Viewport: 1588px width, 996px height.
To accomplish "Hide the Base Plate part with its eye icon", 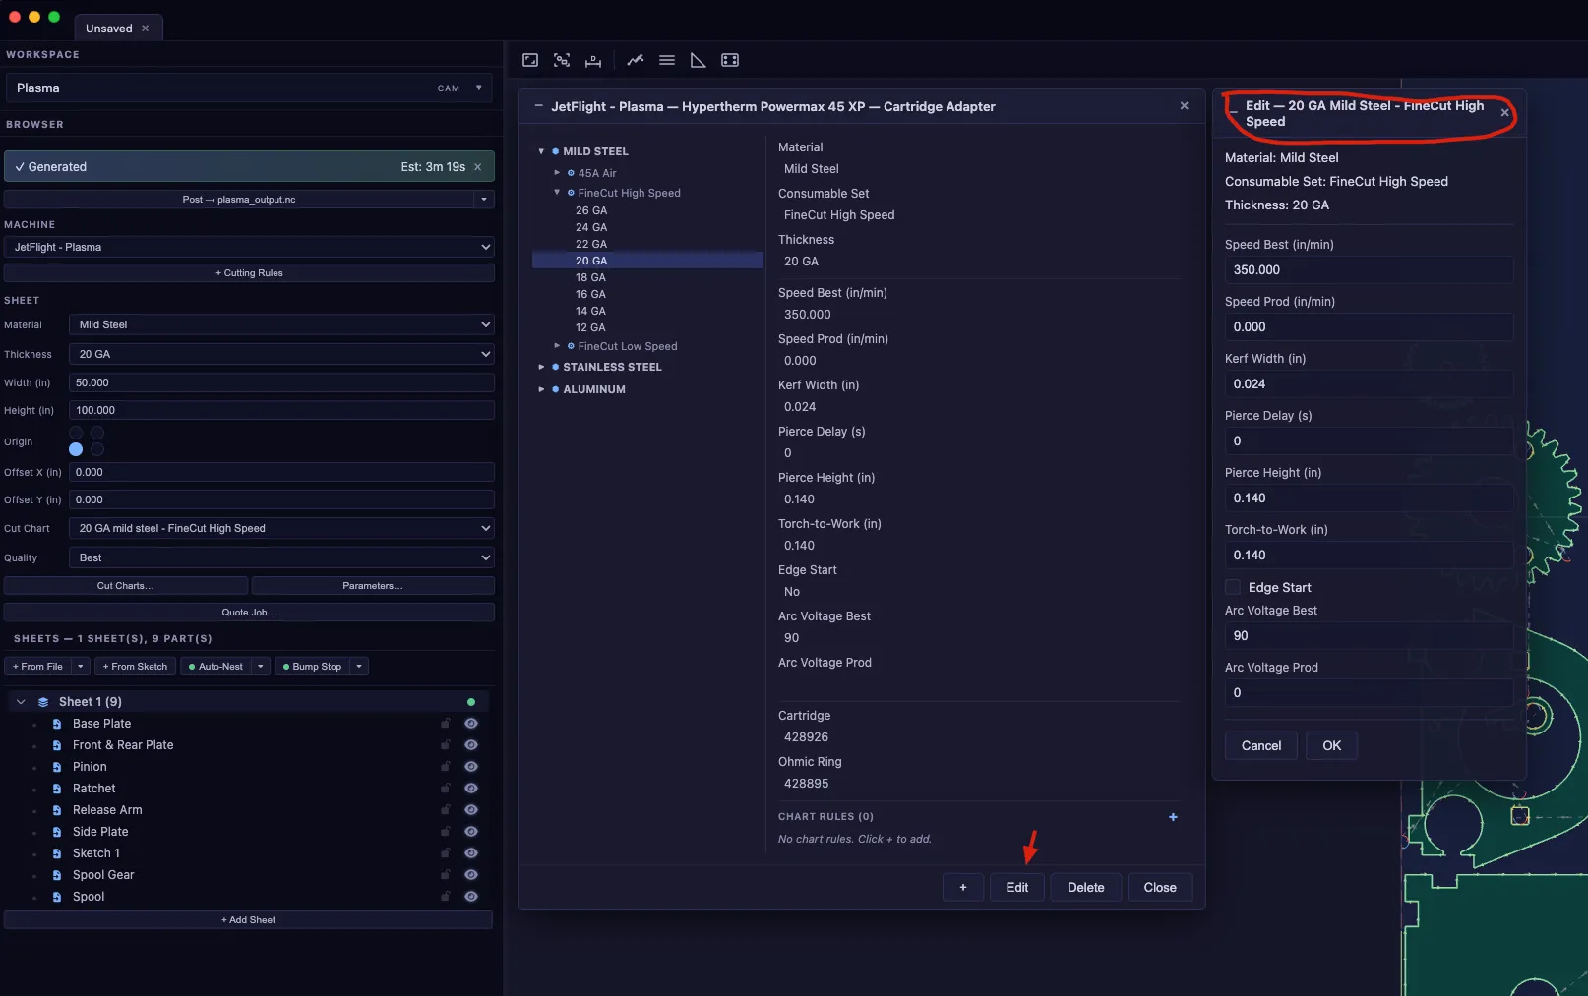I will pyautogui.click(x=471, y=724).
